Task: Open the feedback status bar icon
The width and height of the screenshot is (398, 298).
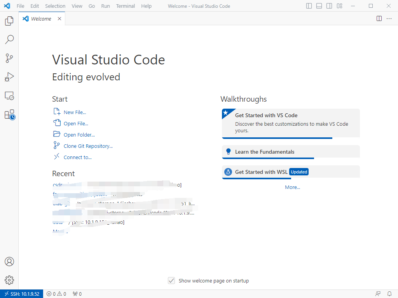Action: tap(378, 294)
